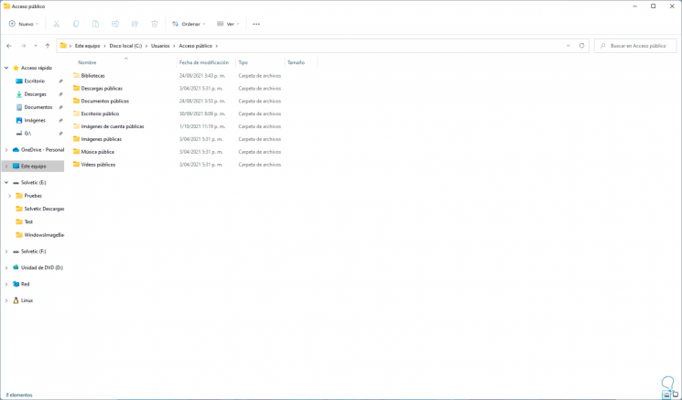Image resolution: width=682 pixels, height=400 pixels.
Task: Click the Unidad de DVD drive icon
Action: point(16,268)
